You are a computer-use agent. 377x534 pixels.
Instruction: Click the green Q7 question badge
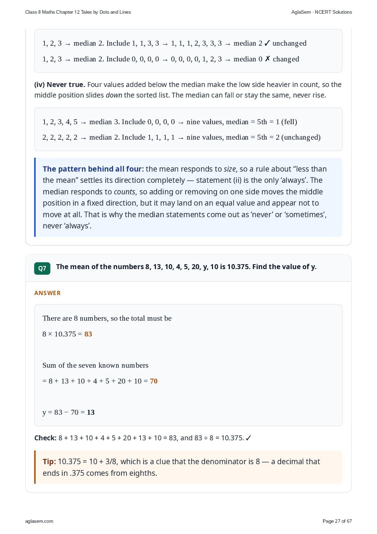coord(42,268)
